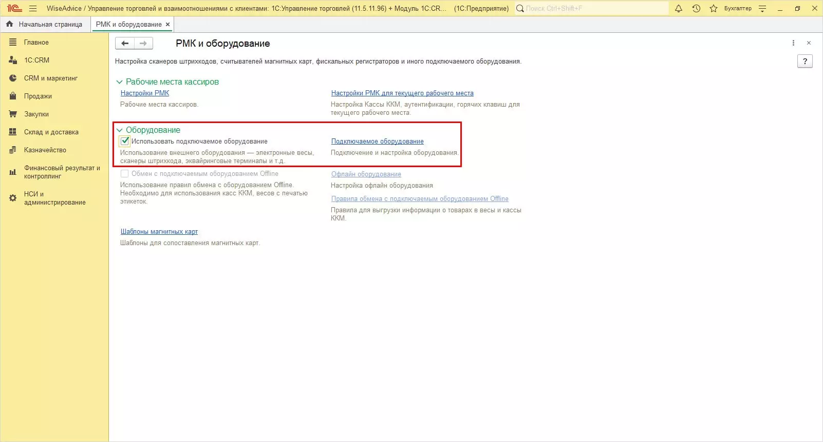Switch to Начальная страница tab

(45, 24)
